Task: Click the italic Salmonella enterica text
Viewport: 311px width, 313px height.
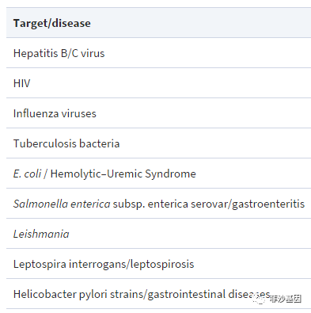Action: click(62, 204)
